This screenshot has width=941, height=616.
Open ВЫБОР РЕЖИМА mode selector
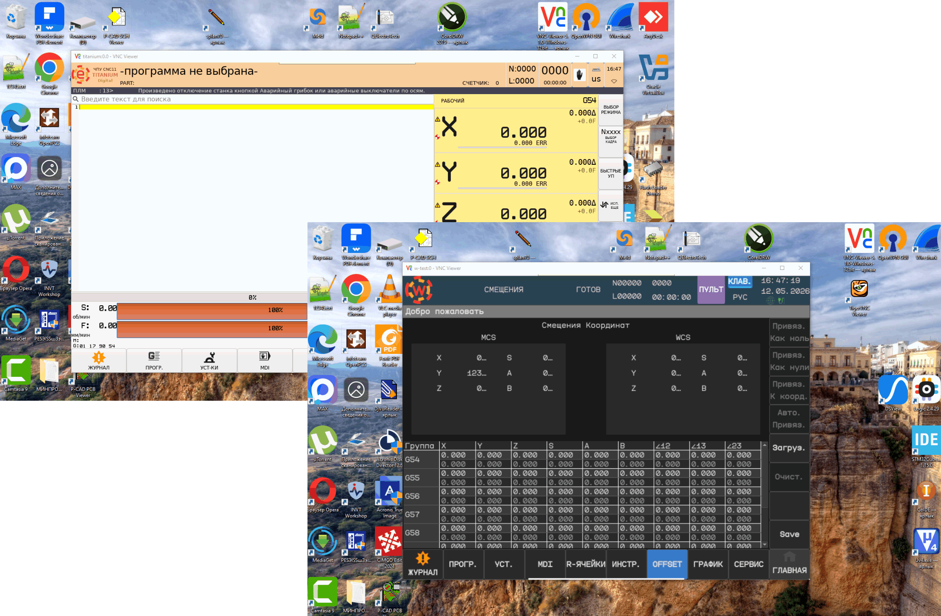[611, 110]
